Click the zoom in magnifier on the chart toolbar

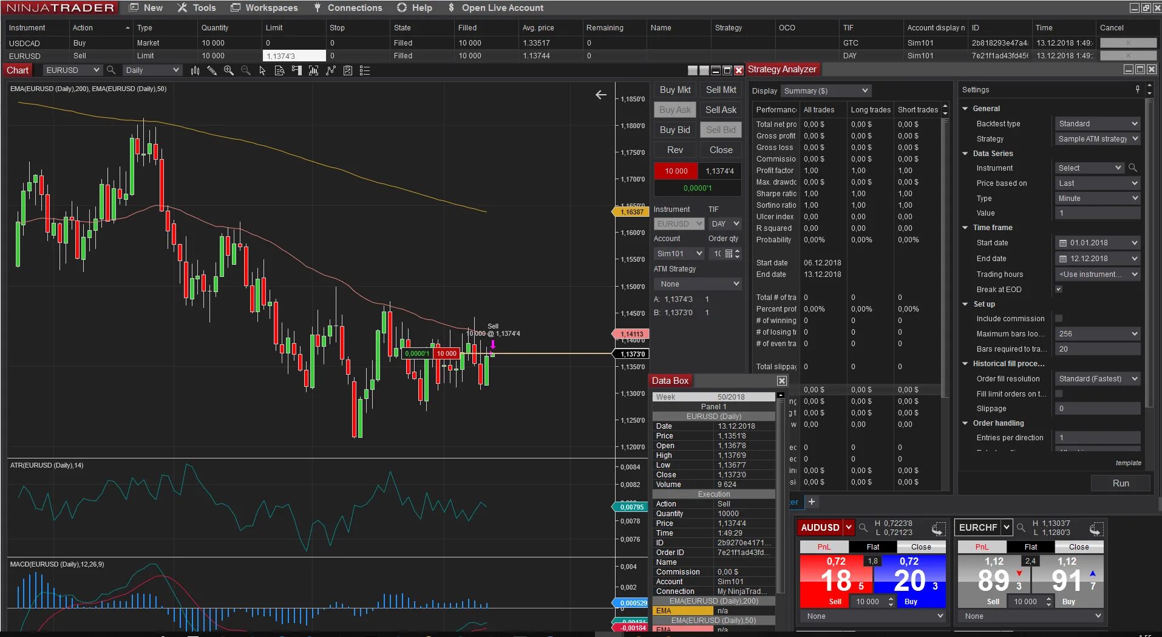click(x=229, y=70)
